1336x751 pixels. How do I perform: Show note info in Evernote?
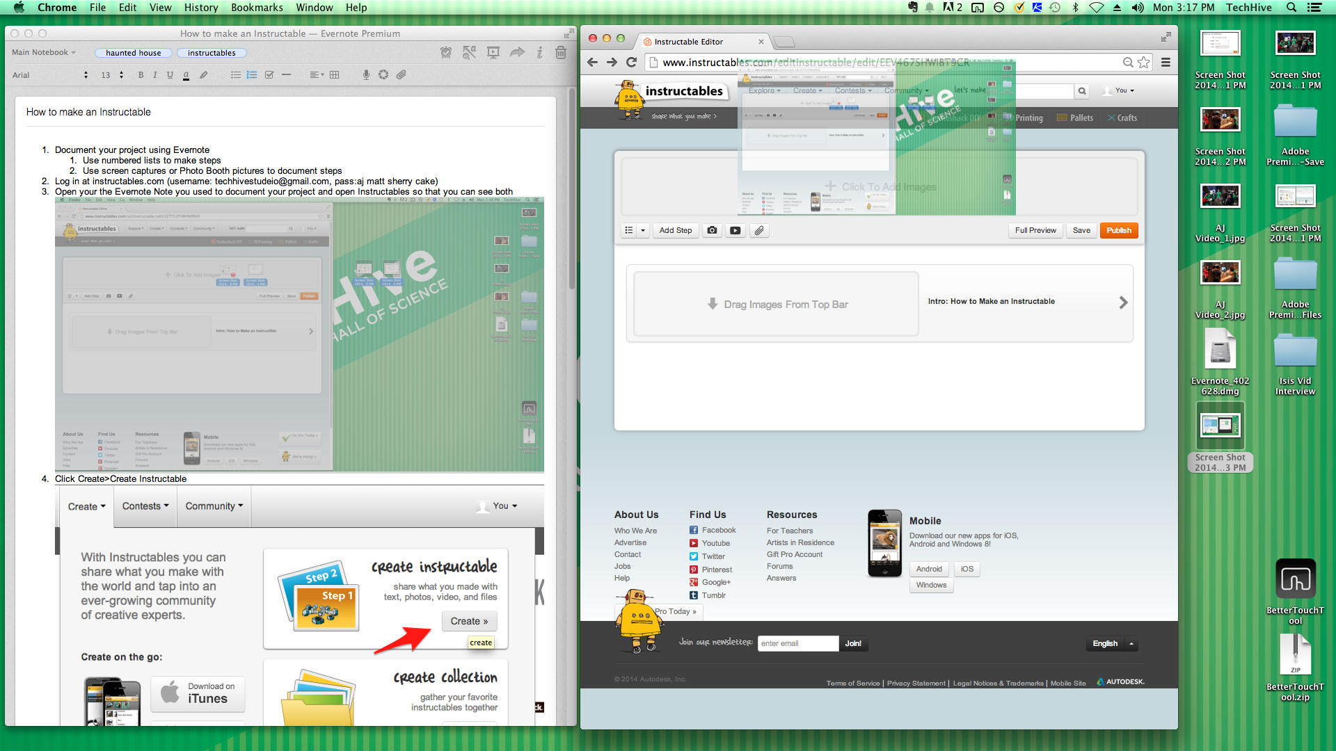pyautogui.click(x=539, y=52)
